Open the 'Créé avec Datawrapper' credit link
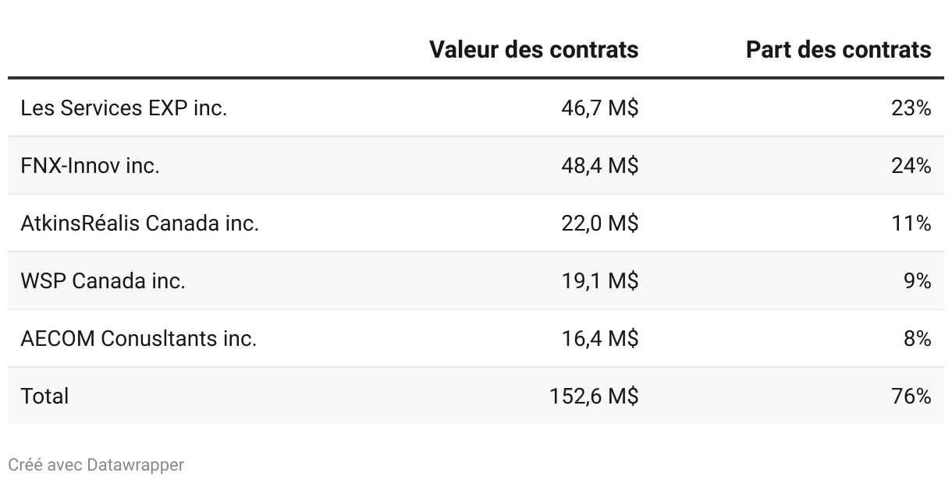Screen dimensions: 952x483 (x=96, y=465)
